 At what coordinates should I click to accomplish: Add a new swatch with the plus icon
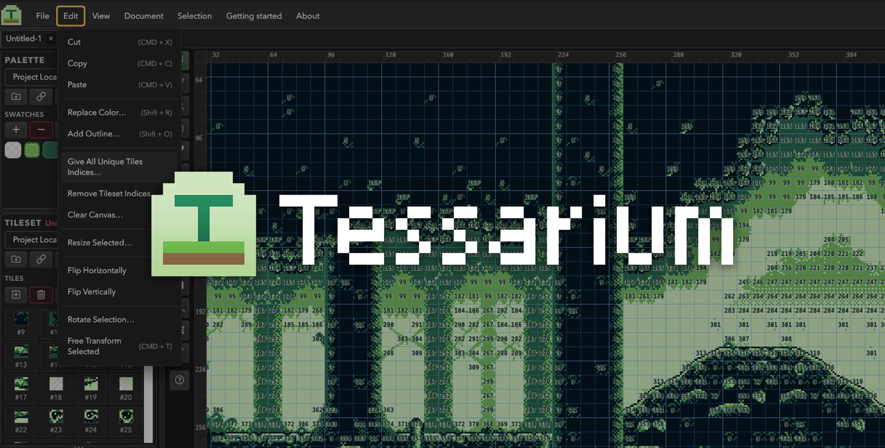16,130
